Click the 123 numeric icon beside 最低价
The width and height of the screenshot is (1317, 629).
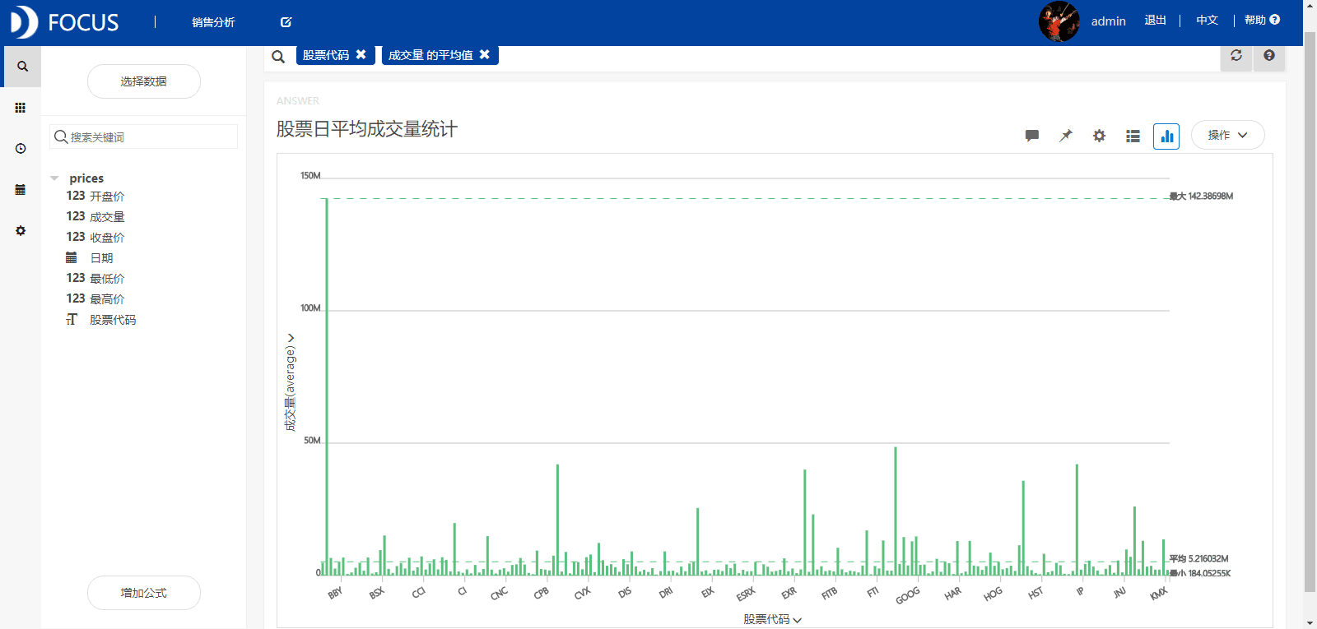[x=76, y=278]
